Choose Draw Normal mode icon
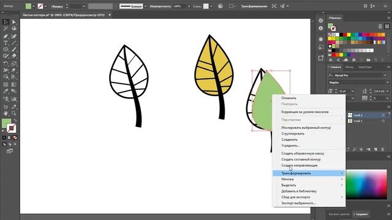Image resolution: width=392 pixels, height=220 pixels. coord(4,144)
